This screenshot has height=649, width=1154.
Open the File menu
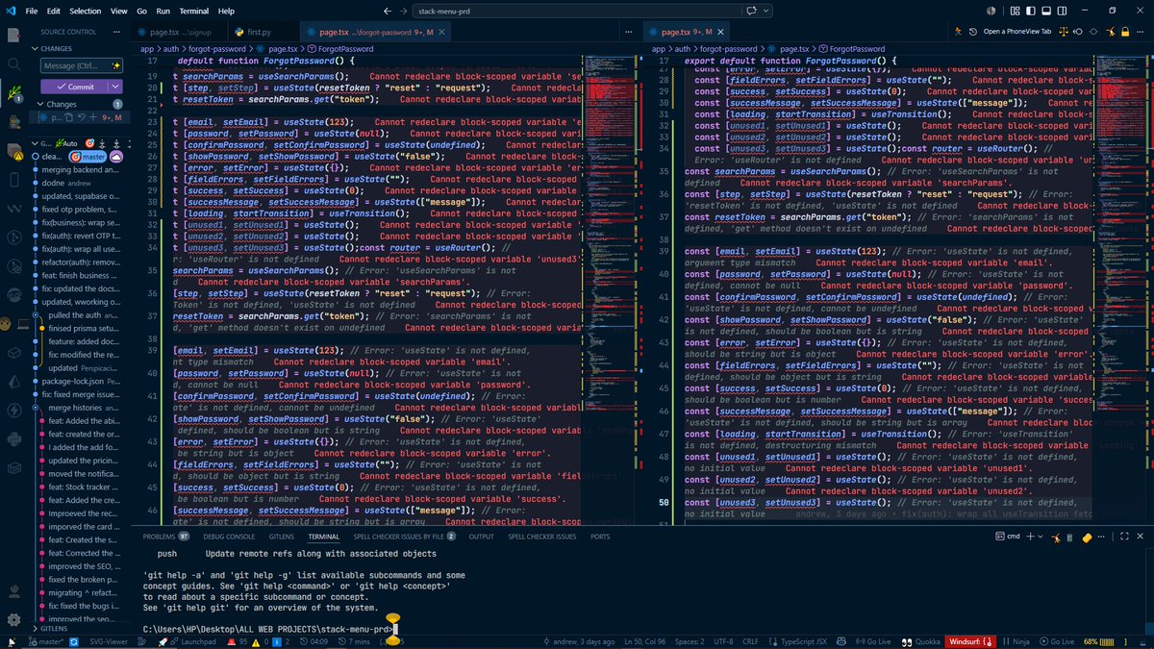[32, 11]
